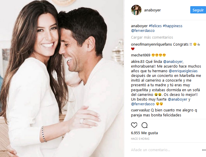The image size is (206, 157).
Task: Click the couple photo in the post
Action: coord(62,78)
